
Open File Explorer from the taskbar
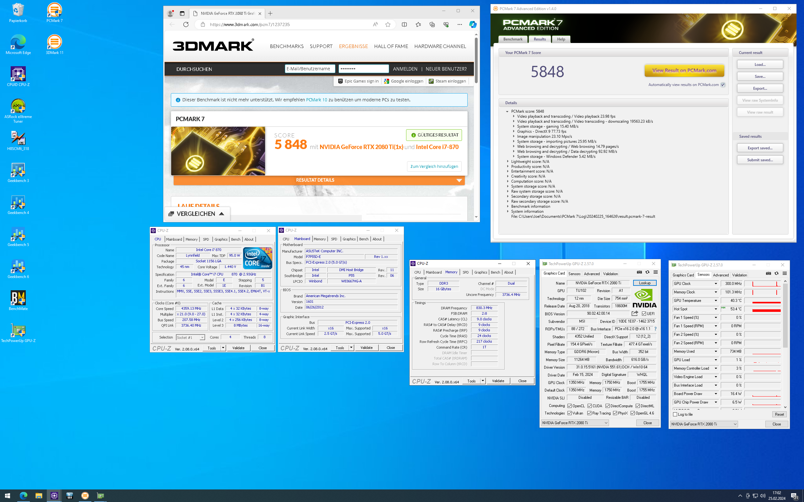tap(39, 496)
